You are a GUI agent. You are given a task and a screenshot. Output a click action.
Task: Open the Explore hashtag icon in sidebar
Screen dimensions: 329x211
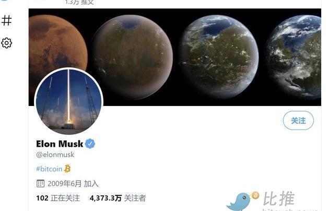tap(6, 20)
